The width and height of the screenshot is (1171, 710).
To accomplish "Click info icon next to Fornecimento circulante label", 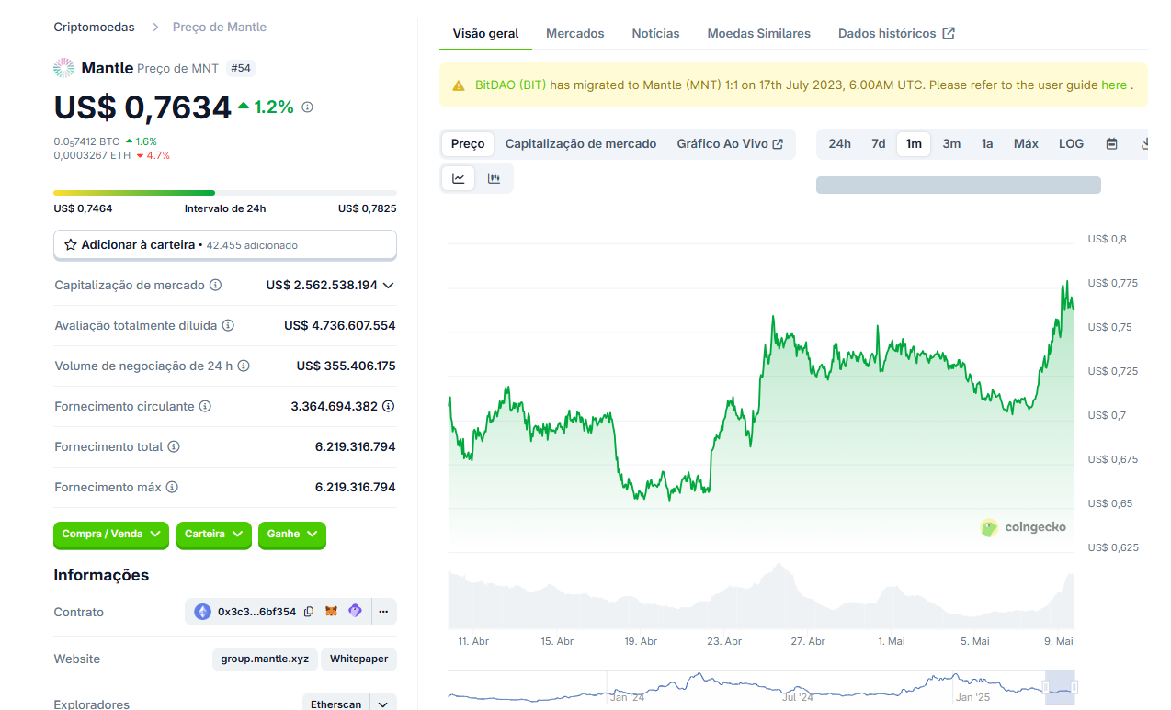I will coord(205,407).
